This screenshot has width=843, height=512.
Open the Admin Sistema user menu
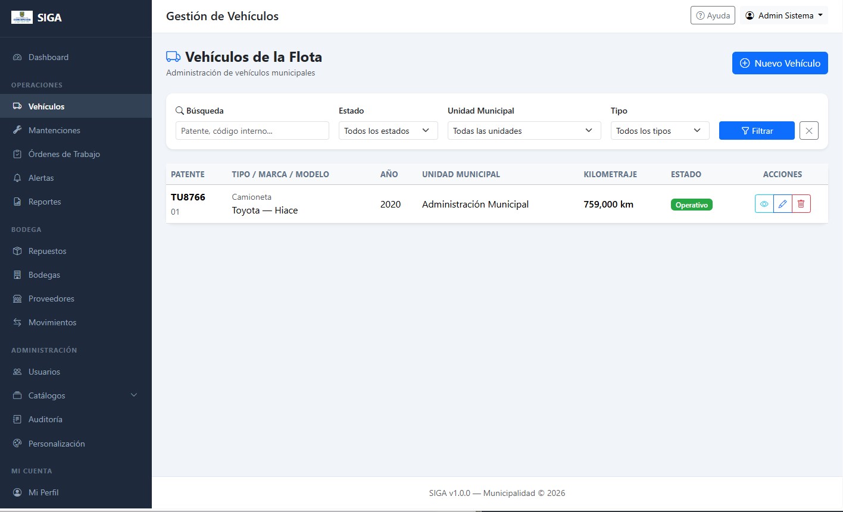pyautogui.click(x=785, y=15)
